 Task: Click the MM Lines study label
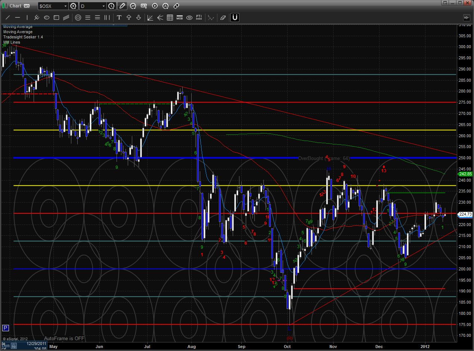point(12,42)
